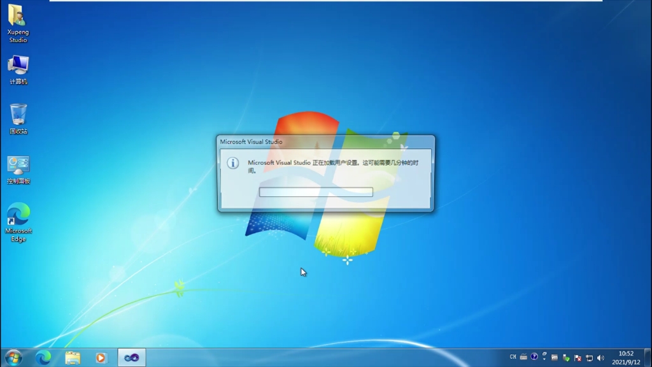Open the 回收站 Recycle Bin
This screenshot has height=367, width=652.
coord(17,118)
